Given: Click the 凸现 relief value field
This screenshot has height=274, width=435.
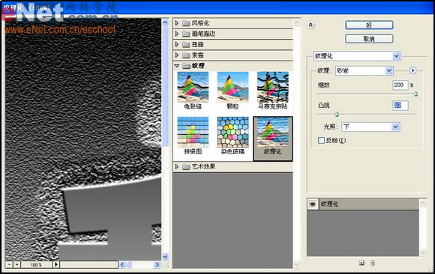Looking at the screenshot, I should 400,106.
